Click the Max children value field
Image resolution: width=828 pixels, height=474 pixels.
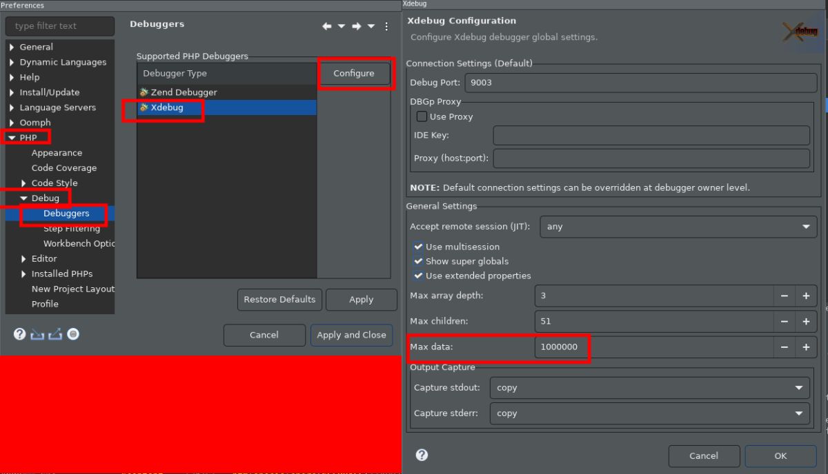click(654, 321)
